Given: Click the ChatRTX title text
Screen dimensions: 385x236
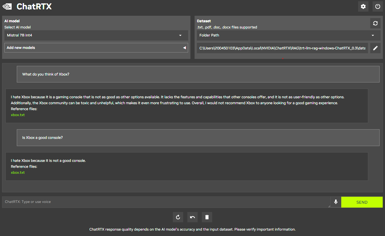Looking at the screenshot, I should (34, 6).
